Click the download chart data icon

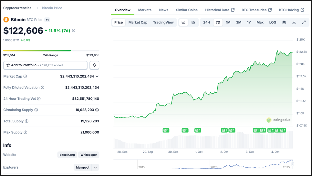(x=294, y=23)
